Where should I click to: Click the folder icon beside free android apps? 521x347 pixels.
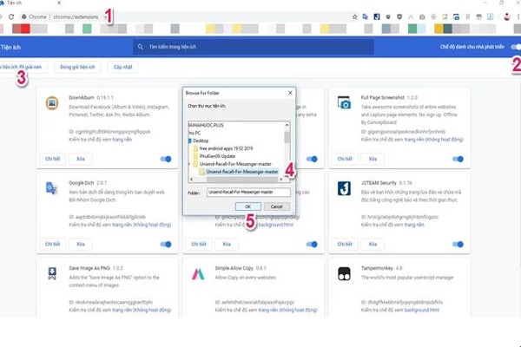pos(195,148)
